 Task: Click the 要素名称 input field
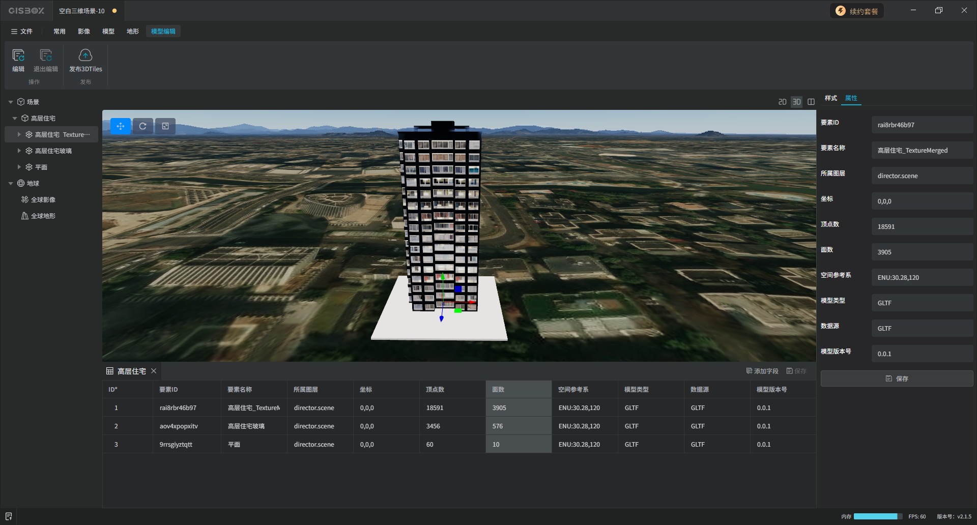(922, 151)
